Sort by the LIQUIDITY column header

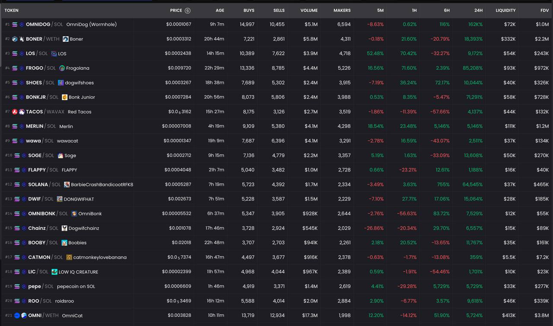coord(505,10)
